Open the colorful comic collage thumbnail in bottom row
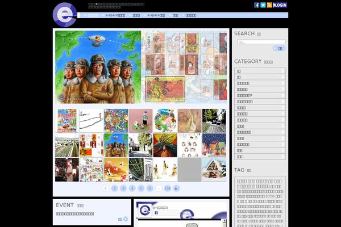This screenshot has width=341, height=227. [92, 170]
